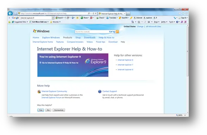The image size is (207, 135).
Task: Open the Page menu
Action: pos(157,22)
